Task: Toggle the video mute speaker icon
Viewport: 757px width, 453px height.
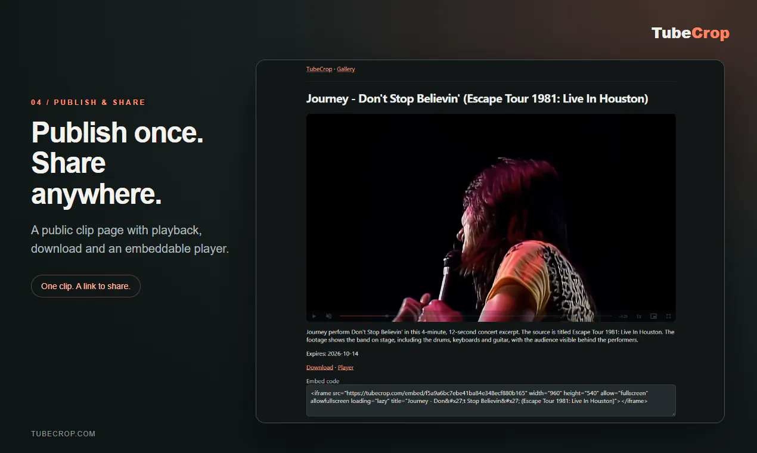Action: pos(328,316)
